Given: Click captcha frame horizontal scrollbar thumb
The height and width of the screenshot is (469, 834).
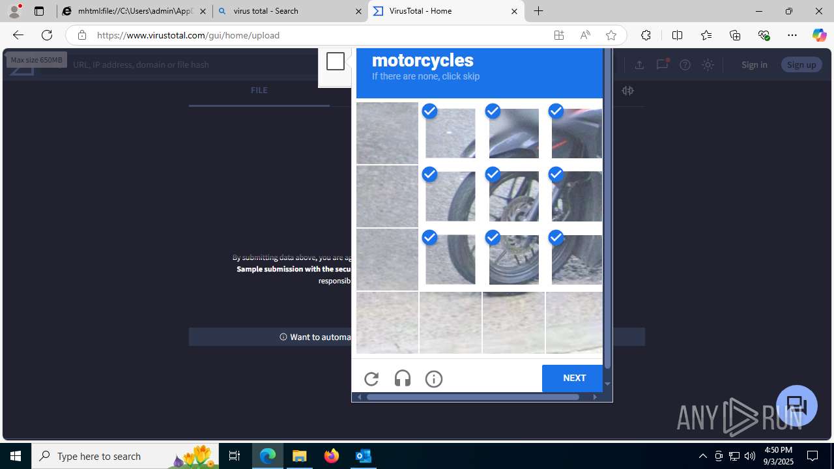Looking at the screenshot, I should coord(473,397).
